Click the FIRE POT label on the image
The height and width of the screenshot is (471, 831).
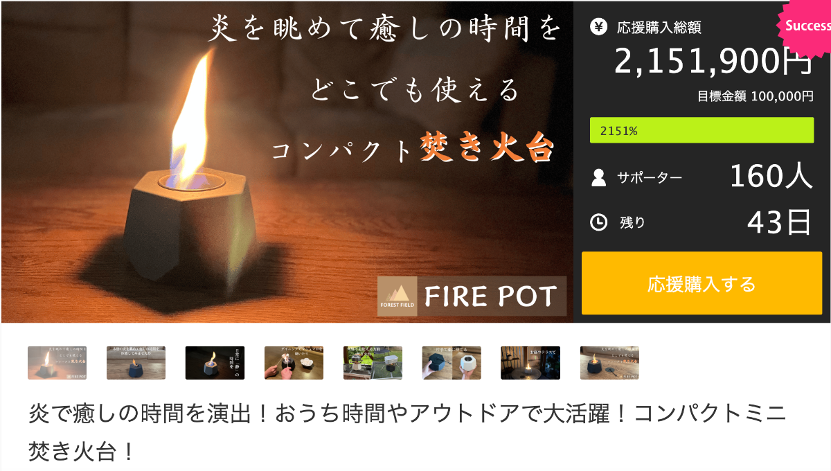click(x=491, y=296)
